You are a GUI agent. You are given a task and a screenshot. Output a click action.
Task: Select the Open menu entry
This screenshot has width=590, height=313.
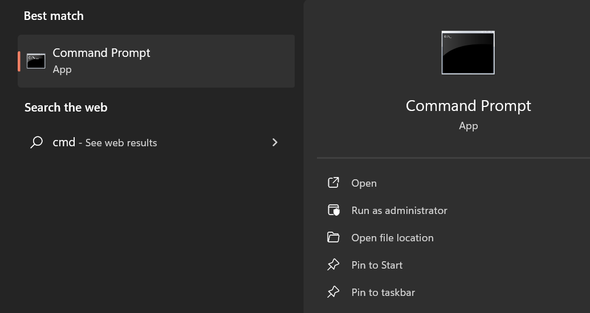click(x=364, y=183)
